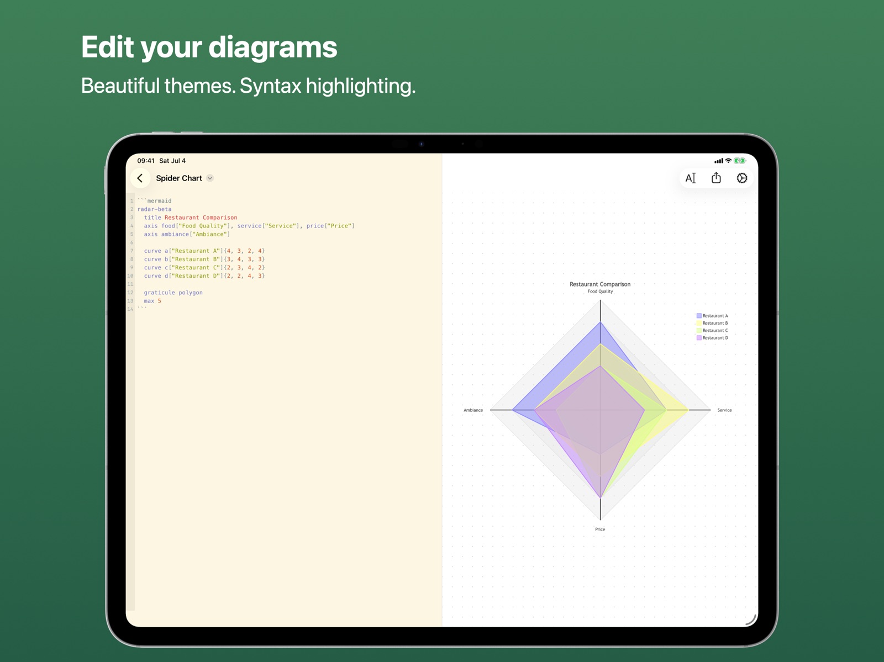This screenshot has width=884, height=662.
Task: Open the settings gear icon
Action: pyautogui.click(x=742, y=178)
